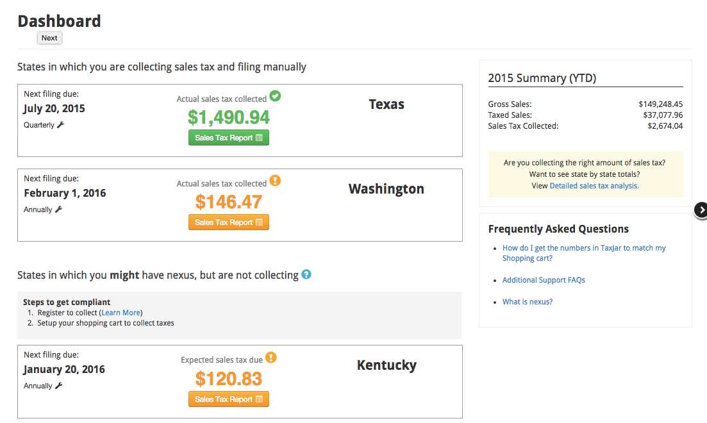This screenshot has height=423, width=707.
Task: Open the Detailed sales tax analysis link
Action: pos(594,186)
